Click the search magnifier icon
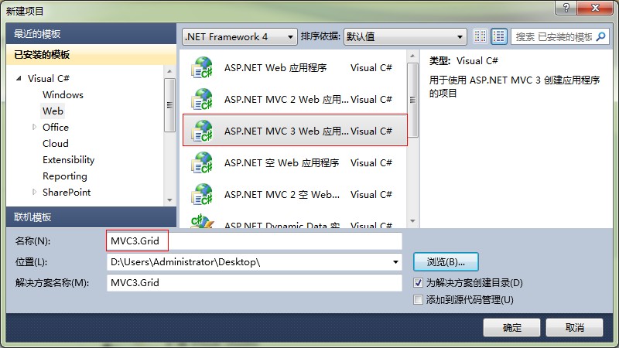 (601, 36)
